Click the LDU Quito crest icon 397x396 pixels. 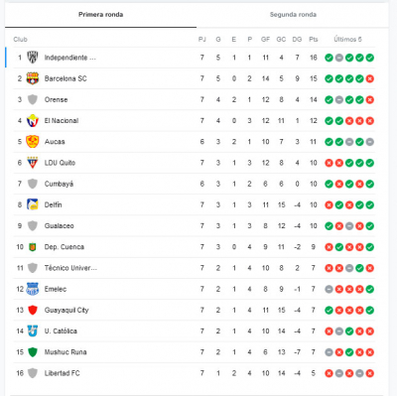click(33, 163)
